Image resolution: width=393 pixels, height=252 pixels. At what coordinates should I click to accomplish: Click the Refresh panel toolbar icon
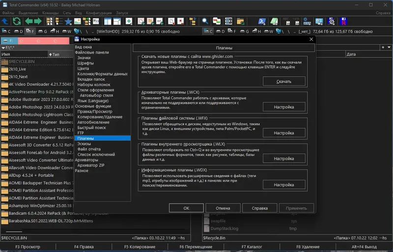click(17, 22)
